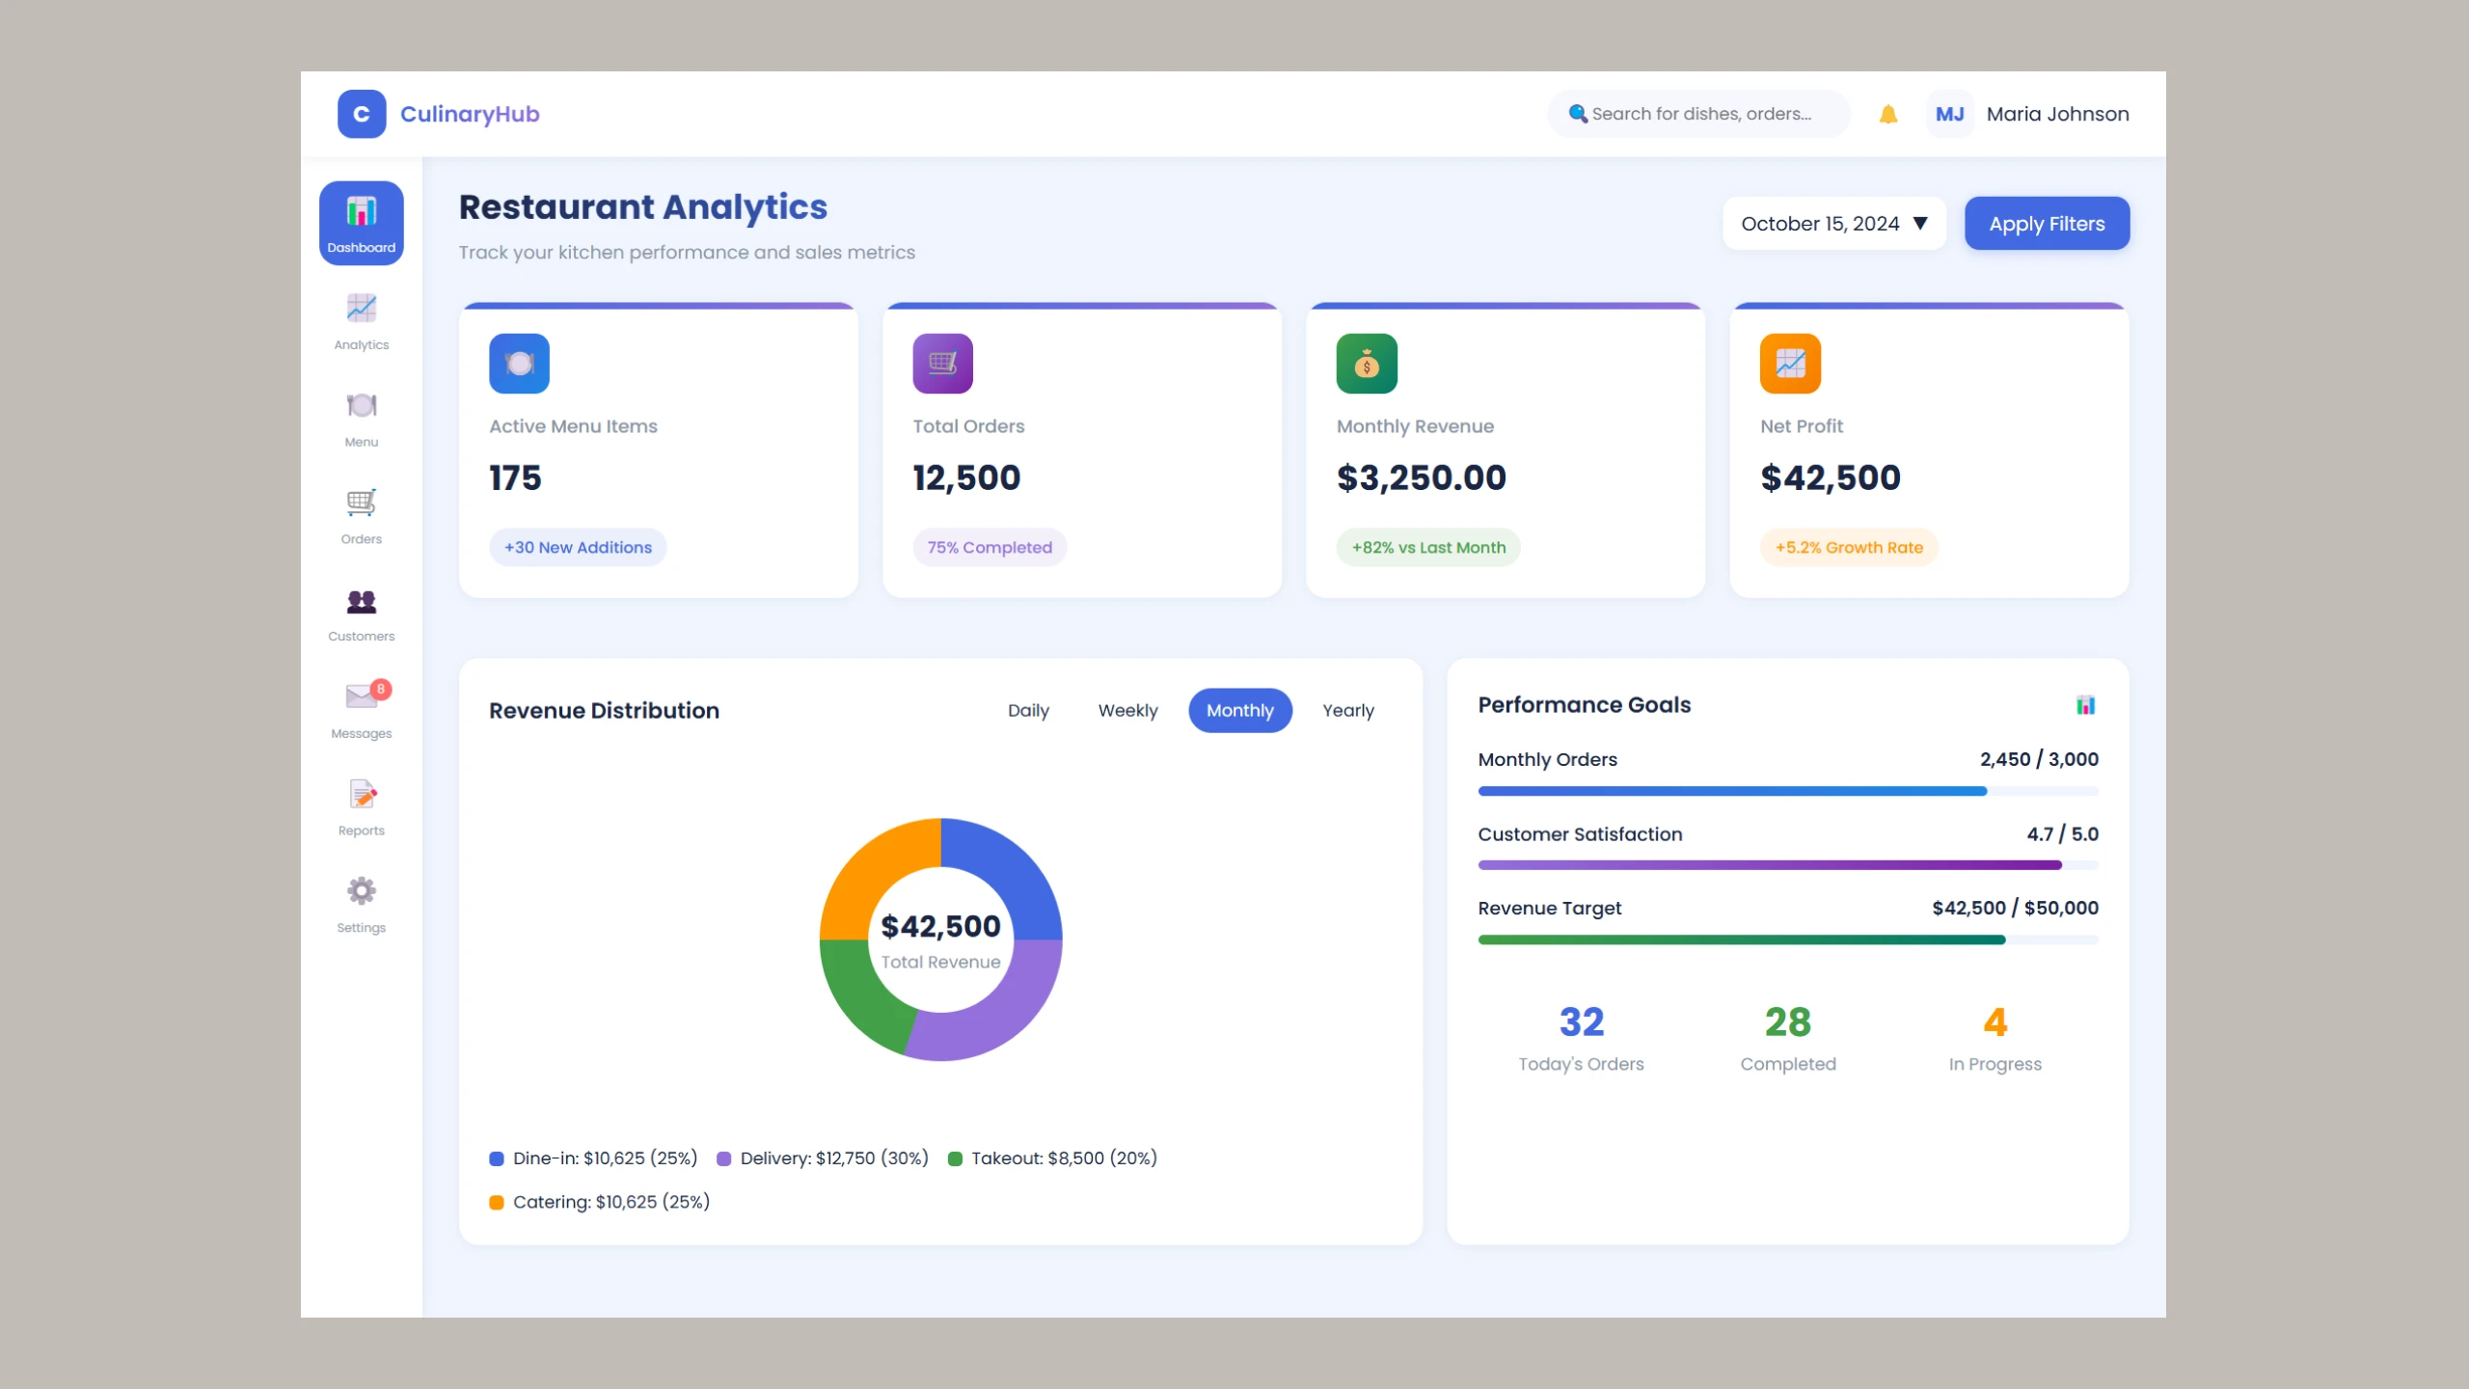
Task: Switch to Yearly revenue distribution
Action: tap(1348, 711)
